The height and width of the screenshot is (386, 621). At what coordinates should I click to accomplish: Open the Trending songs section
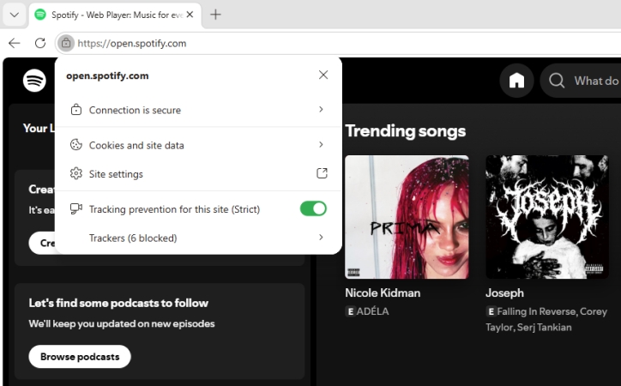pyautogui.click(x=405, y=131)
